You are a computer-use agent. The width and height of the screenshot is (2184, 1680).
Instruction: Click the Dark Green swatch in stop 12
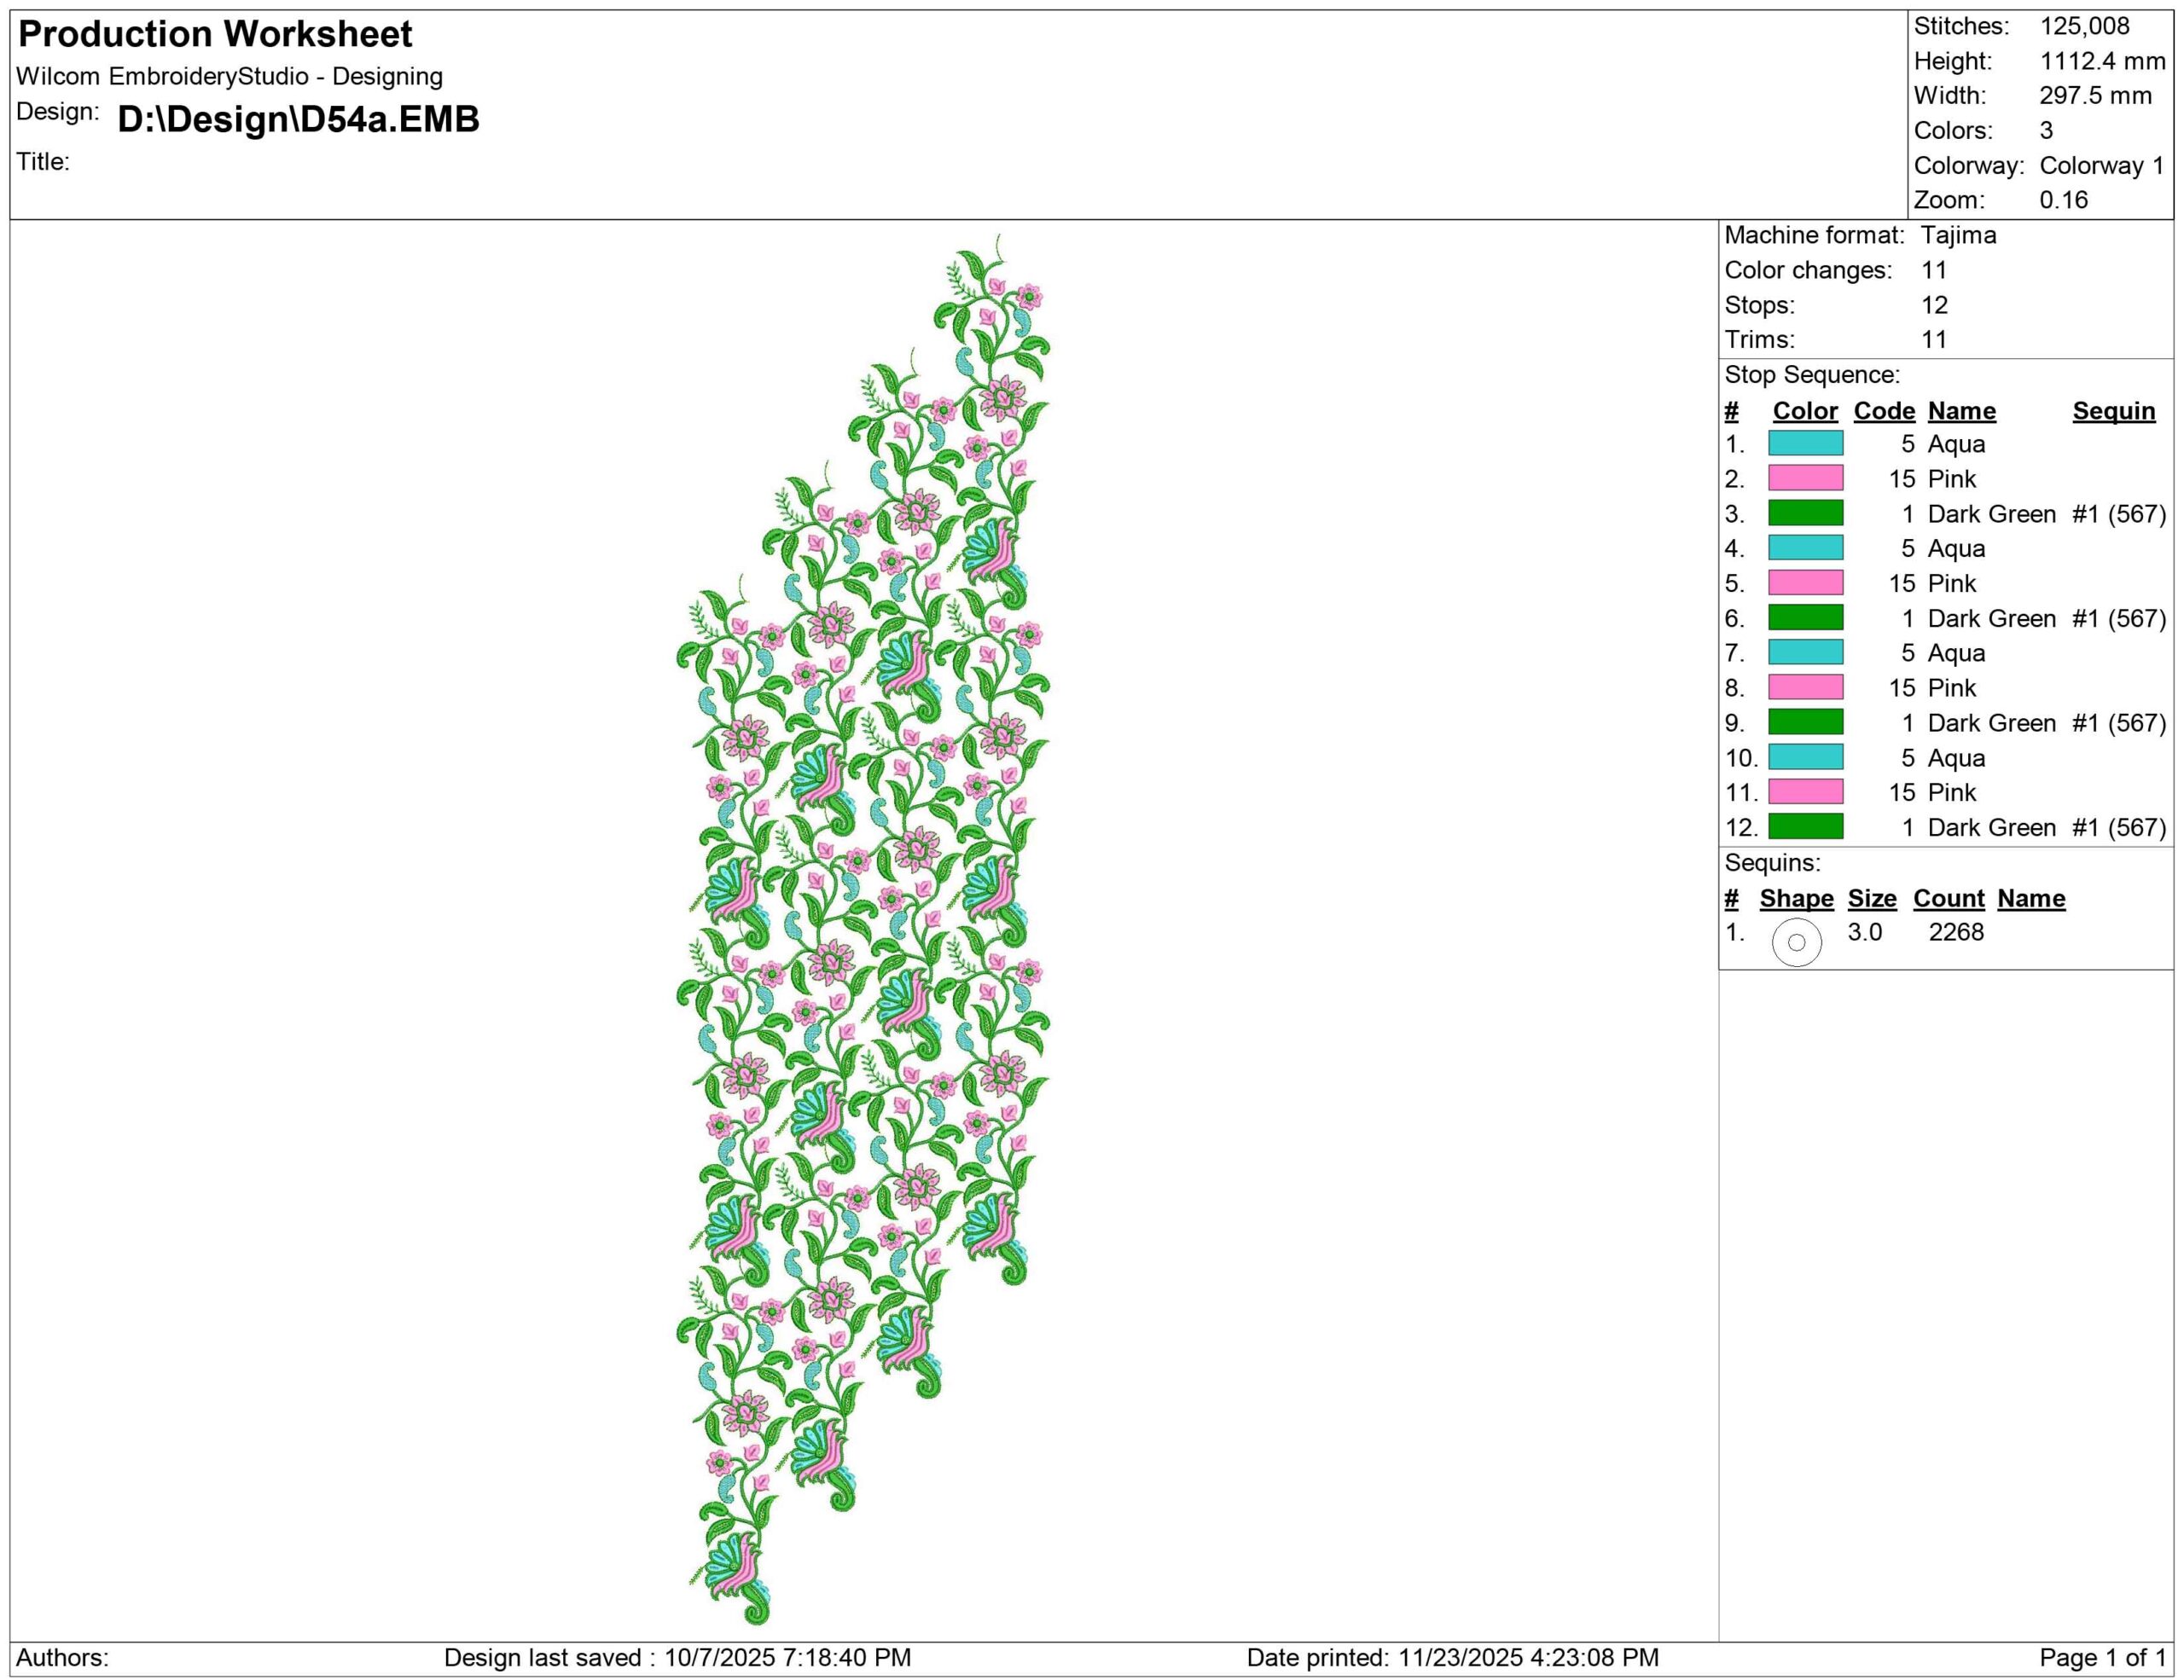point(1805,826)
